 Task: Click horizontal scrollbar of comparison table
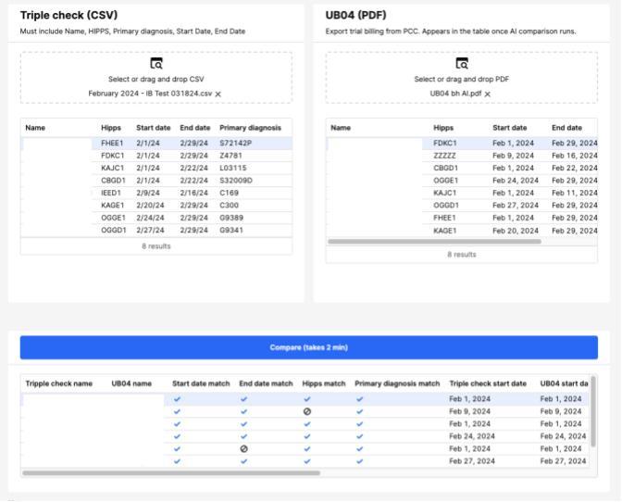171,472
